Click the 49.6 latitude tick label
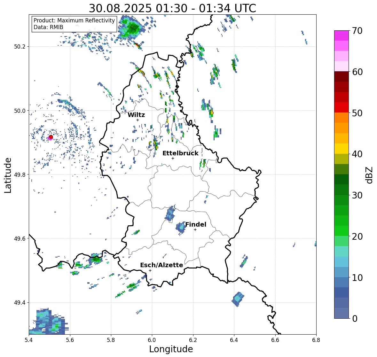 click(20, 238)
